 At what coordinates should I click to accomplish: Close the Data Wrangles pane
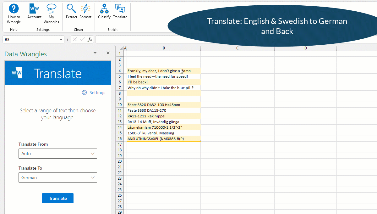tap(108, 53)
